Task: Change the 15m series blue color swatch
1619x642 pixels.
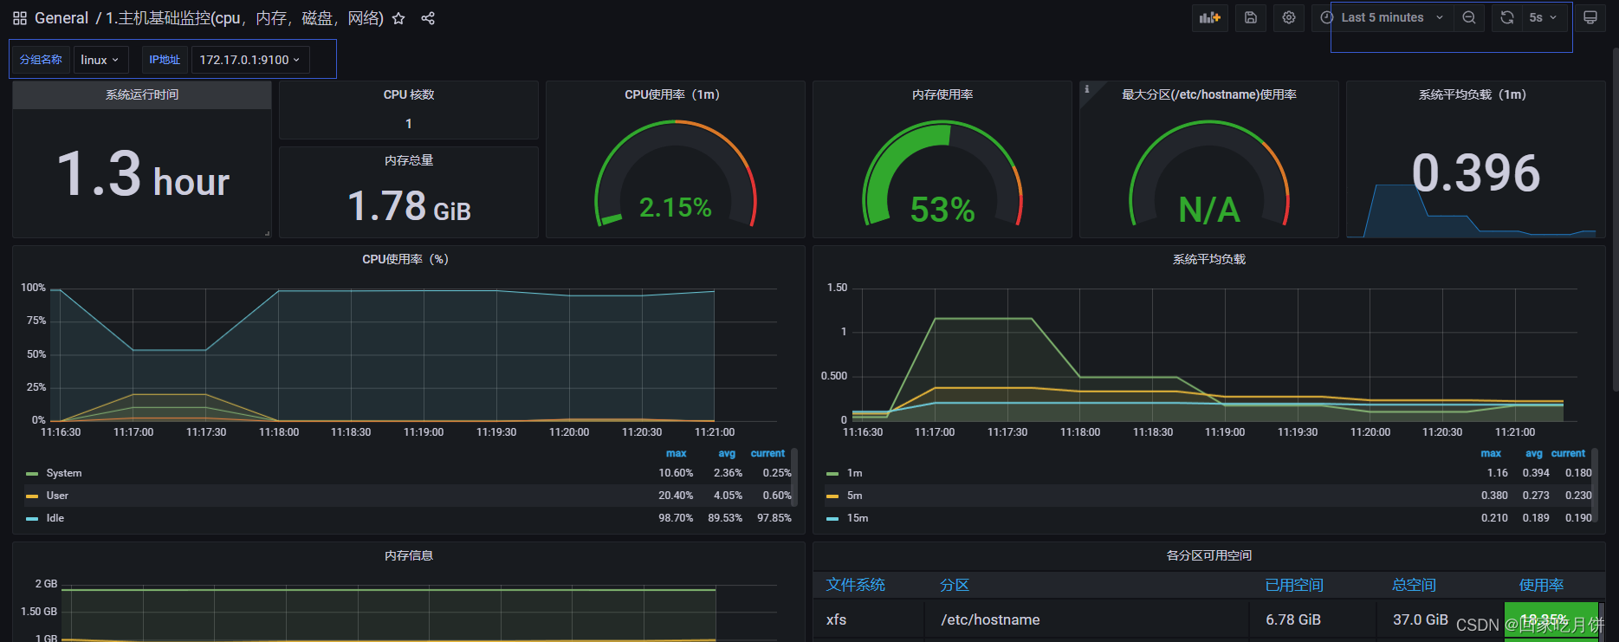Action: [832, 519]
